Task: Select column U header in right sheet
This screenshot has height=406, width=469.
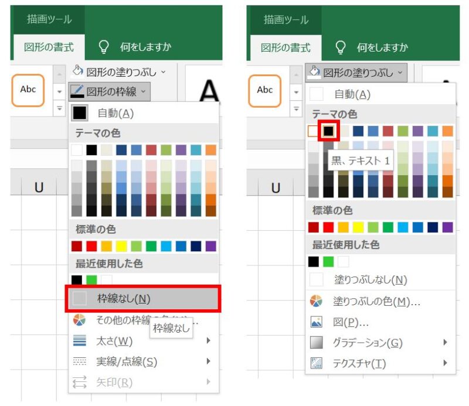Action: coord(276,187)
